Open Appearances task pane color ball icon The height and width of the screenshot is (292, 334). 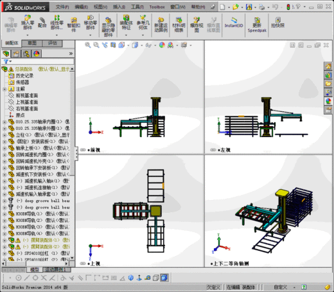(x=328, y=101)
